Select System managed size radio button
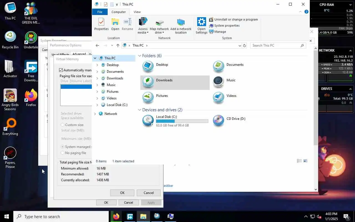 pyautogui.click(x=62, y=147)
